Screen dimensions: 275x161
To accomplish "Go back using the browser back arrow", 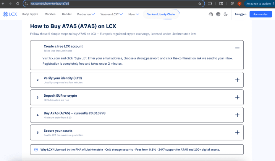I will pyautogui.click(x=3, y=3).
